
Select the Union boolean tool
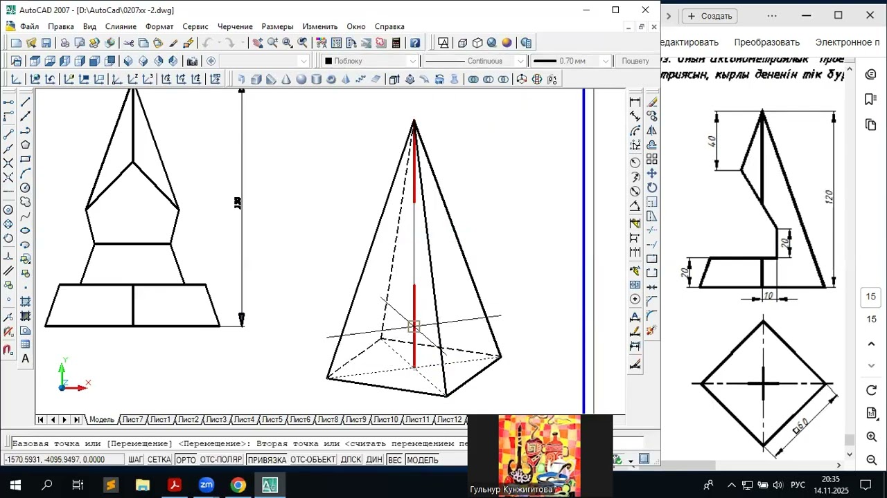[473, 80]
